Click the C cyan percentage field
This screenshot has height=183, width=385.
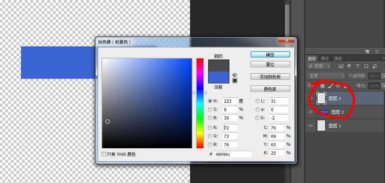coord(277,128)
